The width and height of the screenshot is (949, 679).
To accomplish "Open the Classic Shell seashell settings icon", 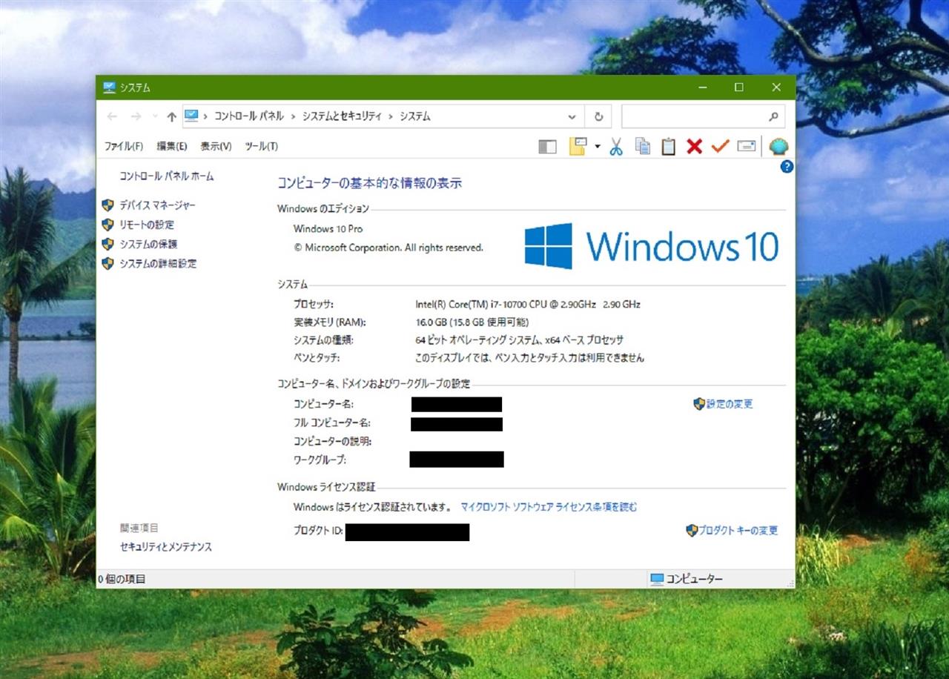I will (x=778, y=147).
